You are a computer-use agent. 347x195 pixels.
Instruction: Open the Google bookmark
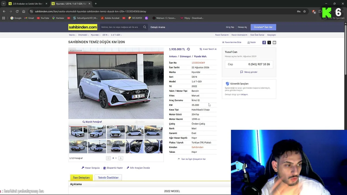[x=16, y=18]
